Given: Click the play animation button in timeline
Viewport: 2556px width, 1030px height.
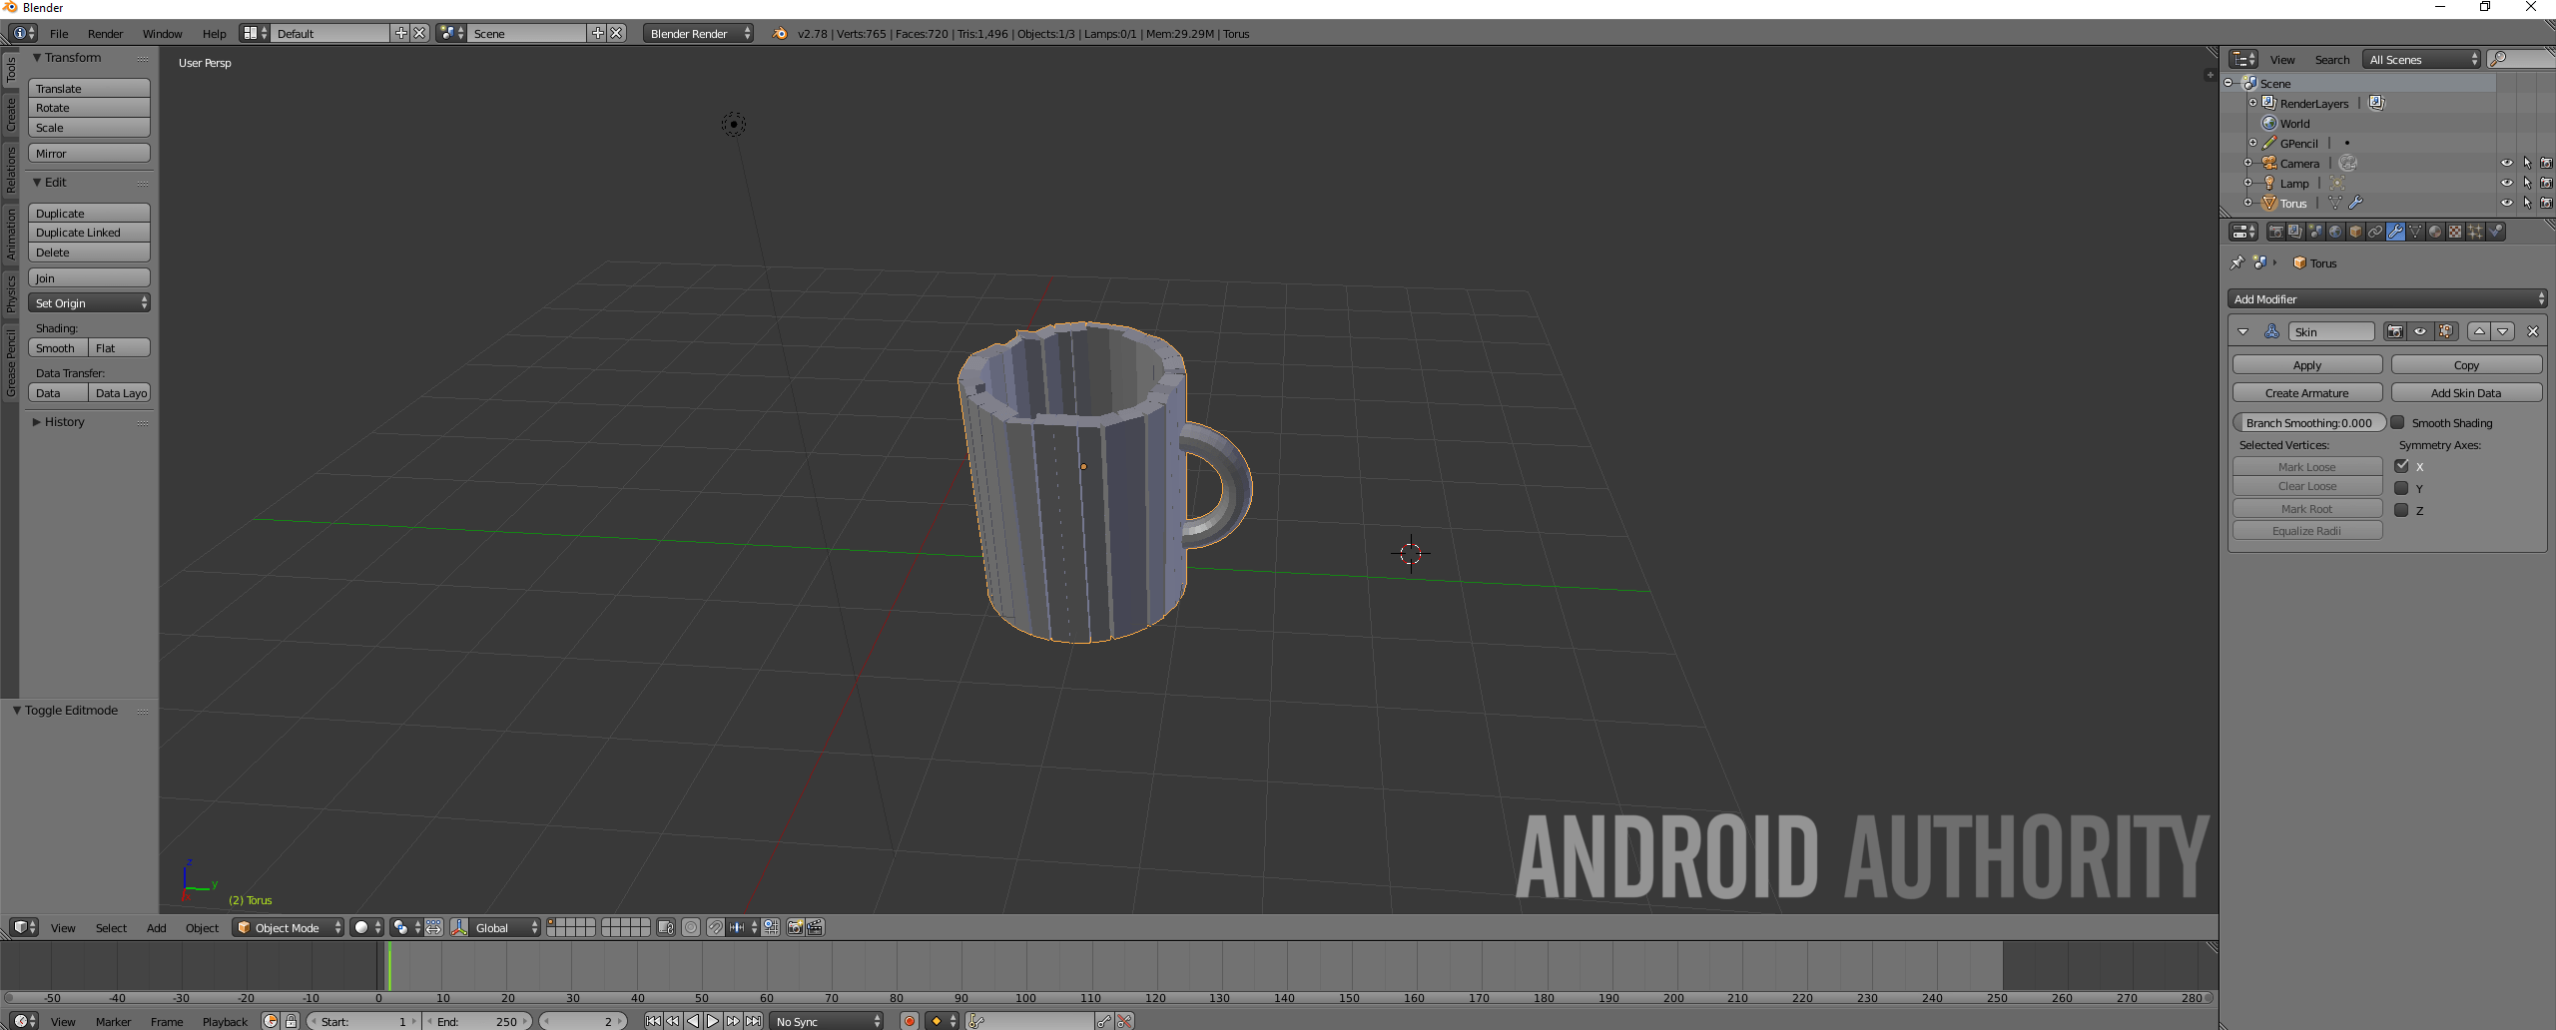Looking at the screenshot, I should pyautogui.click(x=713, y=1021).
